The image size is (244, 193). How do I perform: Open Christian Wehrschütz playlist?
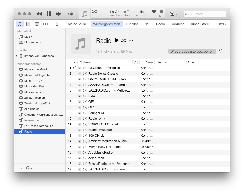click(40, 115)
